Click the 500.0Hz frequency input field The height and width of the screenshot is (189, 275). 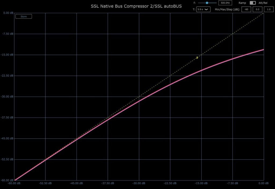(x=225, y=3)
